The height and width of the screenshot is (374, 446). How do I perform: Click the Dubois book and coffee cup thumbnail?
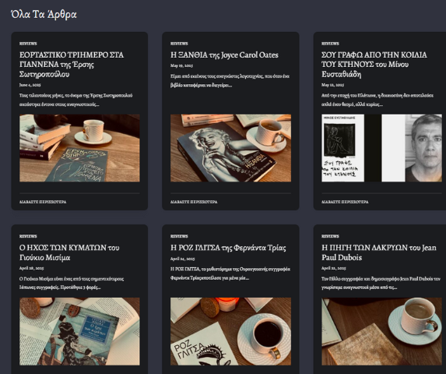tap(381, 332)
